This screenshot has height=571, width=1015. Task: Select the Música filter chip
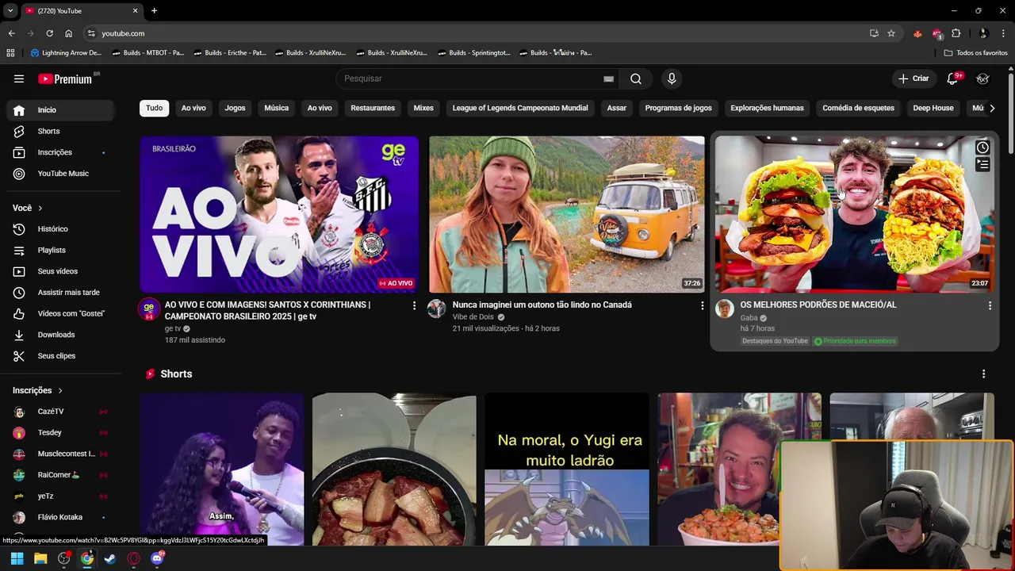click(x=276, y=108)
